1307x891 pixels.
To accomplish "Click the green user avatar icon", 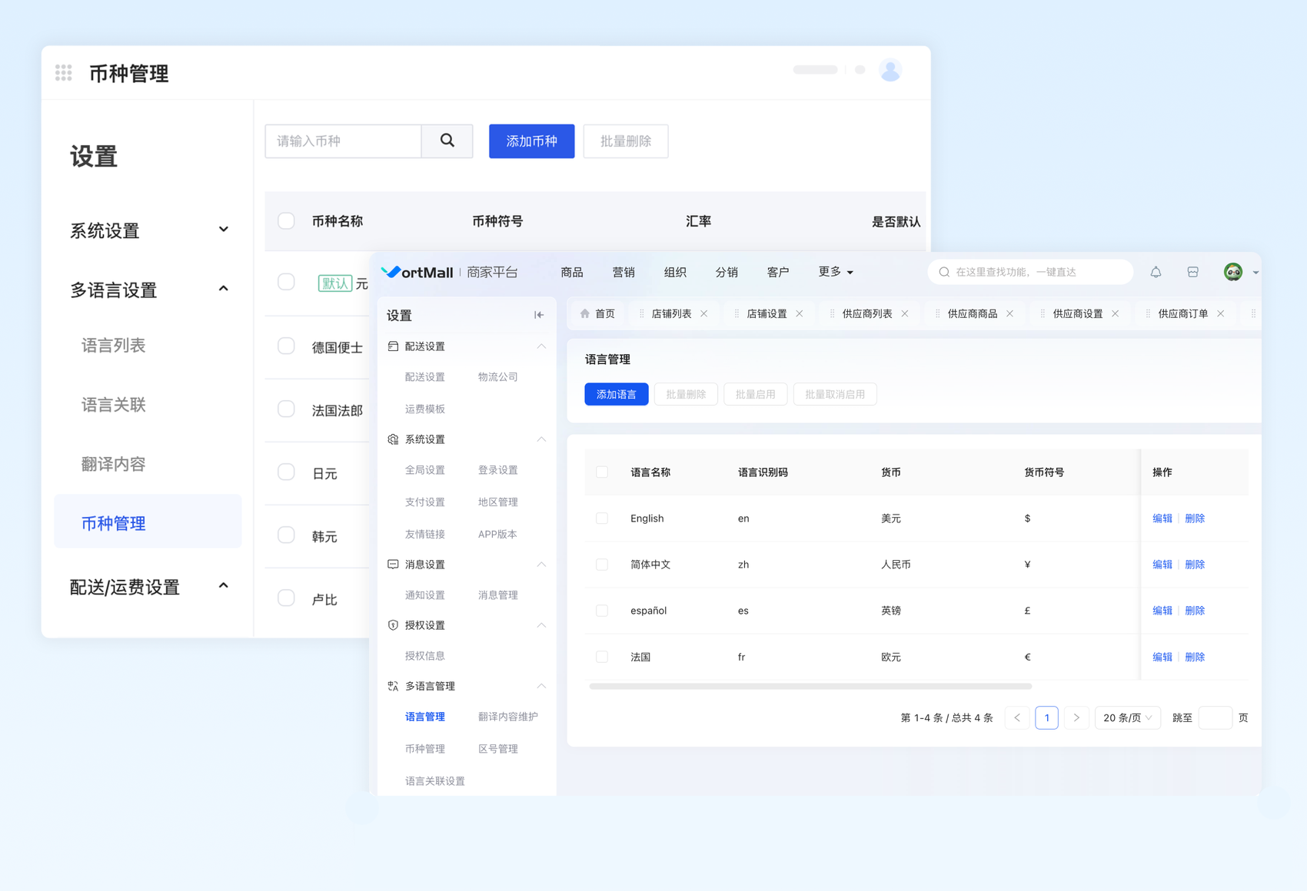I will pyautogui.click(x=1233, y=272).
